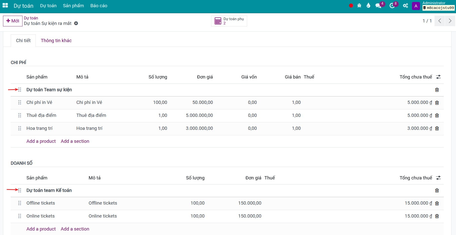Delete the Thuê địa điểm line
Image resolution: width=456 pixels, height=235 pixels.
click(437, 115)
